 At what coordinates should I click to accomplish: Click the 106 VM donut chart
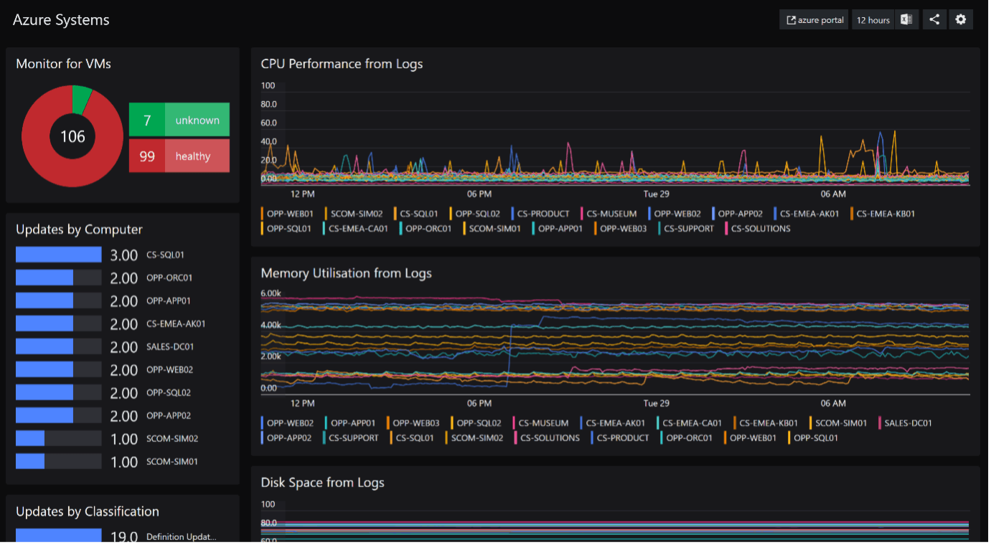[72, 136]
